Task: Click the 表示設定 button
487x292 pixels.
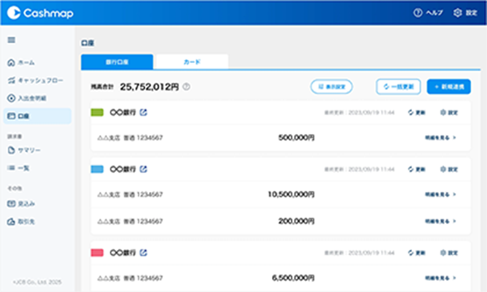Action: [332, 87]
